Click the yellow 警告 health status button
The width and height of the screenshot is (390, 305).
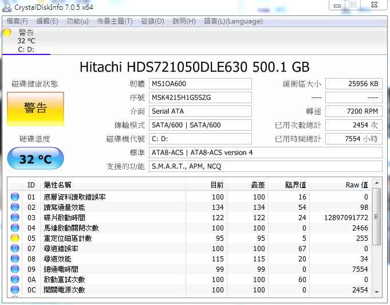point(36,109)
